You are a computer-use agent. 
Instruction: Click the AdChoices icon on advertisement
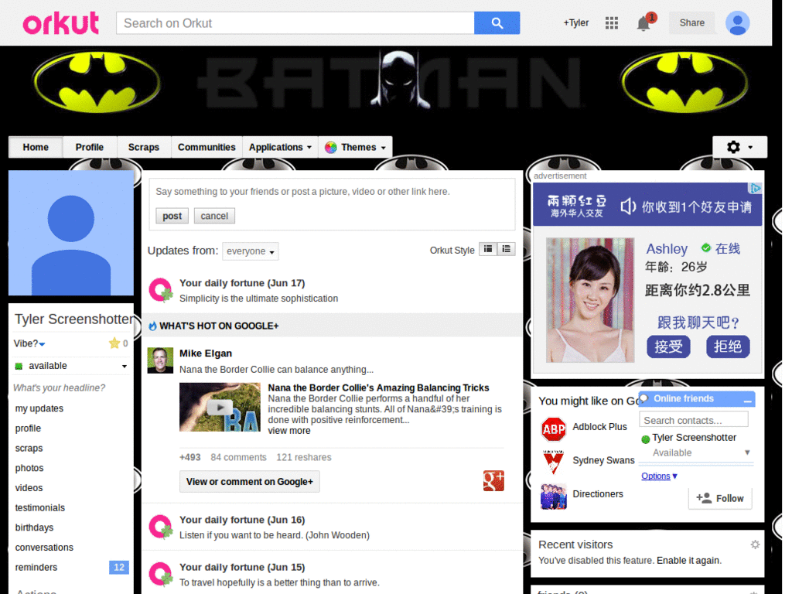755,189
